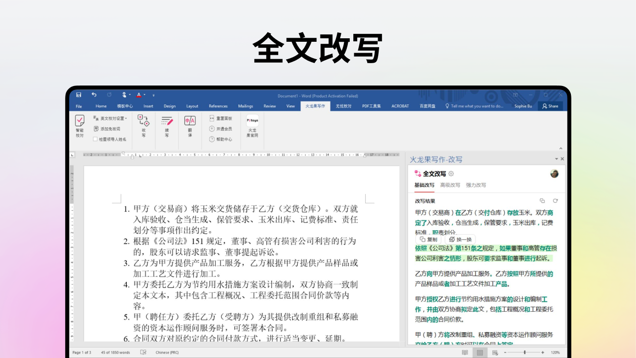The image size is (636, 358).
Task: Expand the ribbon display options arrow
Action: click(x=515, y=95)
